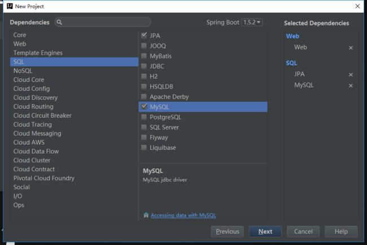
Task: Cancel the new project wizard
Action: [x=303, y=231]
